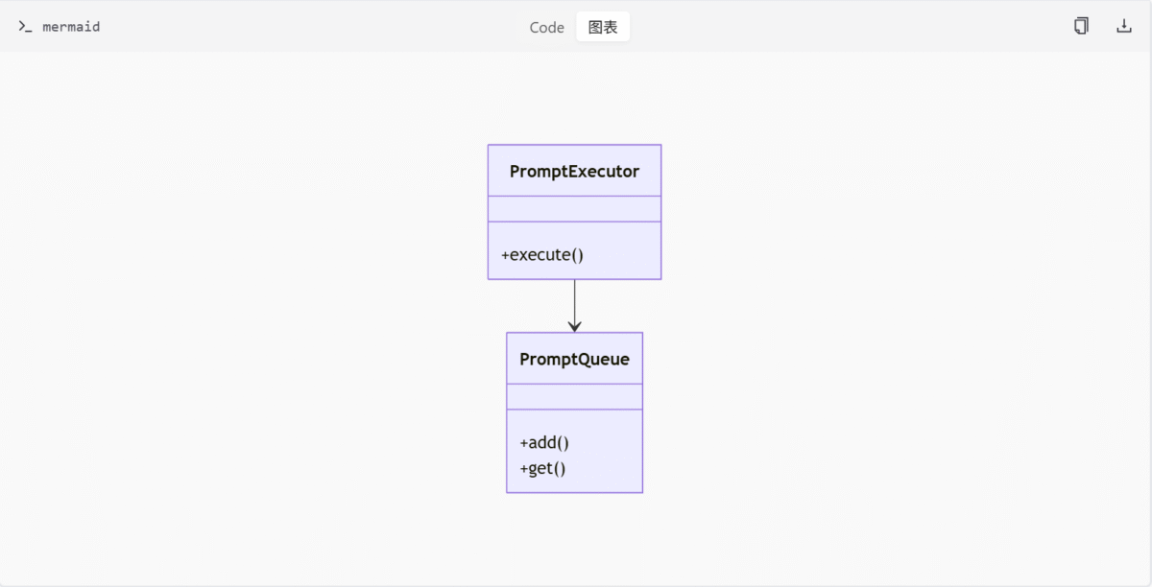
Task: Click the mermaid language label
Action: click(71, 27)
